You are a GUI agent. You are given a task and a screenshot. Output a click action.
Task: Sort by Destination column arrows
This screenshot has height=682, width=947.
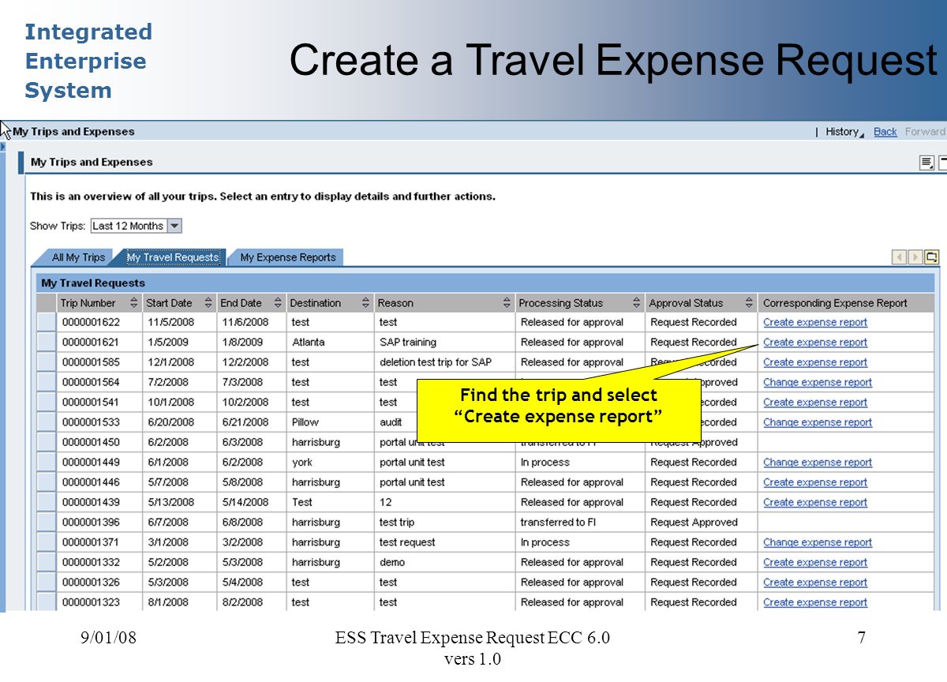tap(366, 303)
